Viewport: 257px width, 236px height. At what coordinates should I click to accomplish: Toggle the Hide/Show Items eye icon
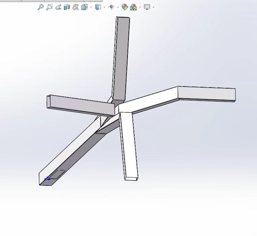tap(111, 7)
